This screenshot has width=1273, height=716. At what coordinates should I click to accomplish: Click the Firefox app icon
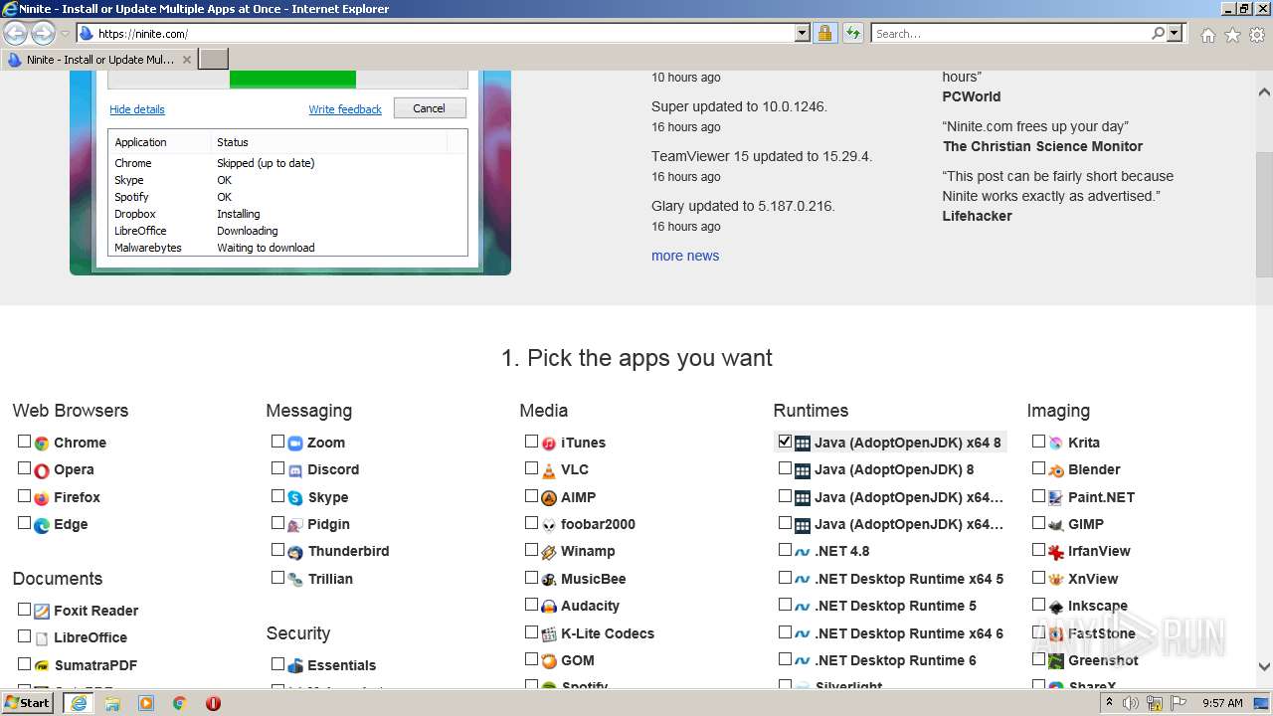(x=42, y=498)
